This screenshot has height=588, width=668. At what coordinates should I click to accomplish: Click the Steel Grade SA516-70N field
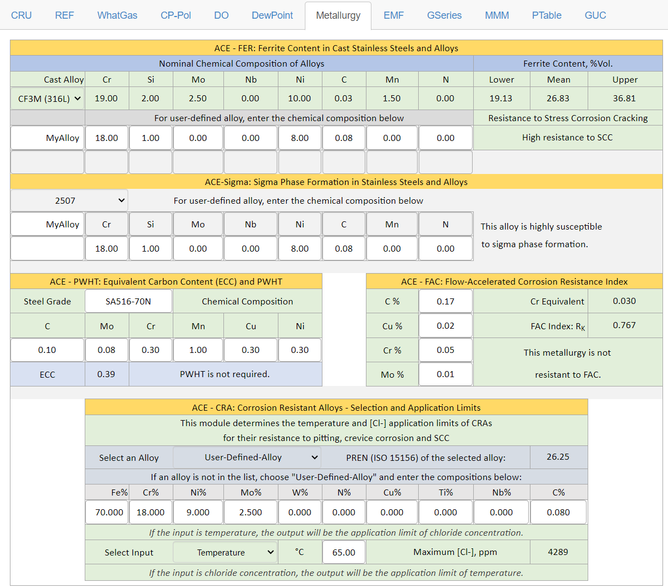128,302
